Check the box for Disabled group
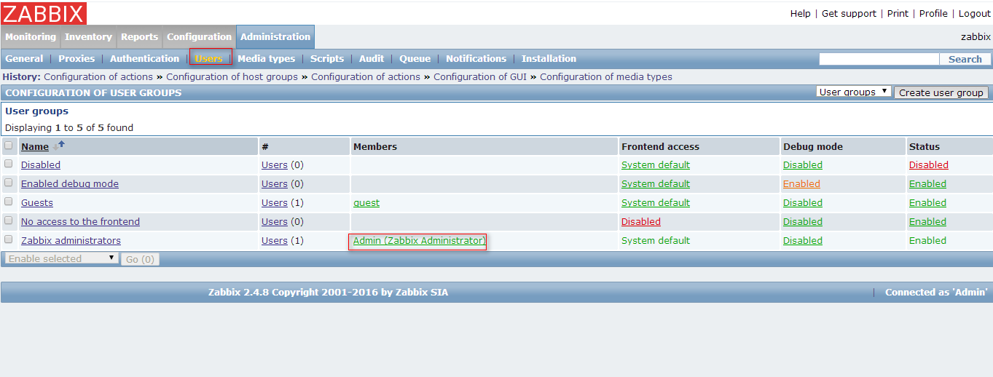Viewport: 993px width, 377px height. pos(9,164)
